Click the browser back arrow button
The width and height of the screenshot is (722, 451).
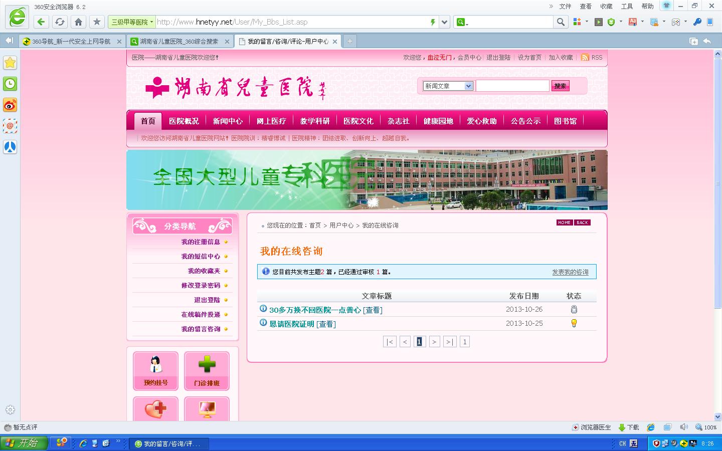click(x=41, y=22)
